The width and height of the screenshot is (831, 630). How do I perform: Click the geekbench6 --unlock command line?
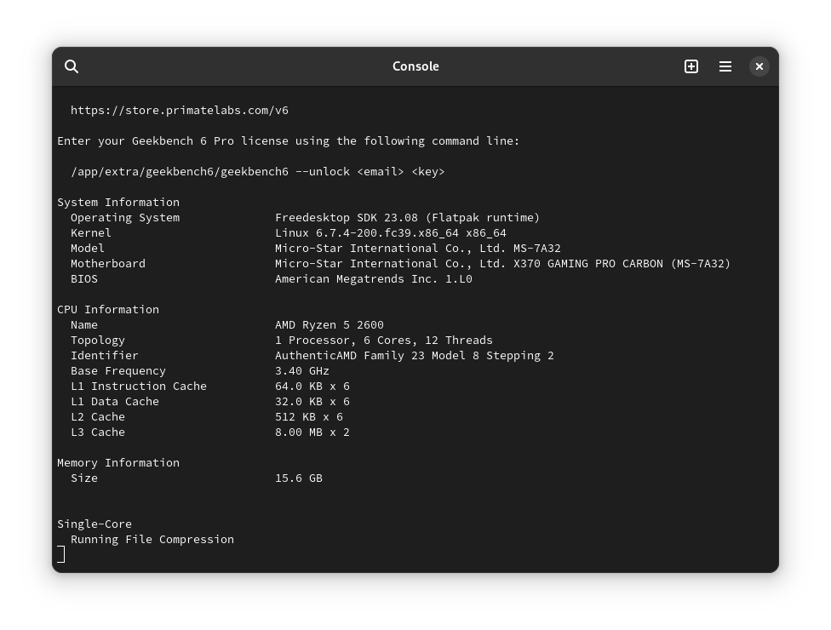coord(257,172)
